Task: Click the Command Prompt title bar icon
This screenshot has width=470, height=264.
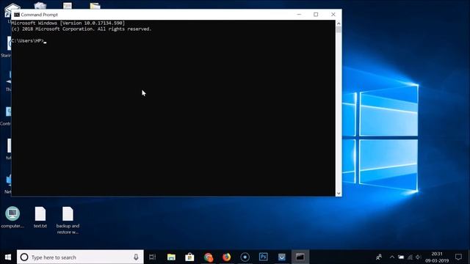Action: (x=17, y=15)
